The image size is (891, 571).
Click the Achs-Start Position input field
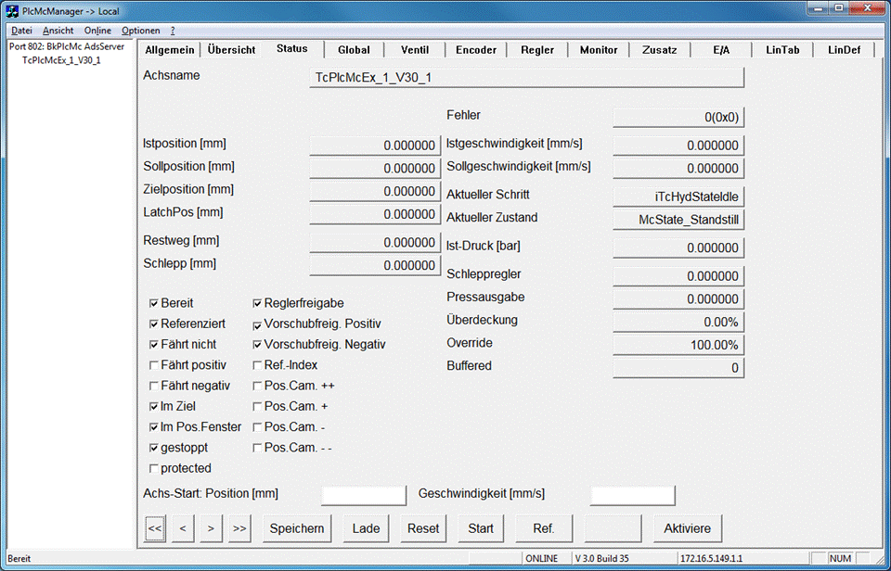(x=364, y=495)
